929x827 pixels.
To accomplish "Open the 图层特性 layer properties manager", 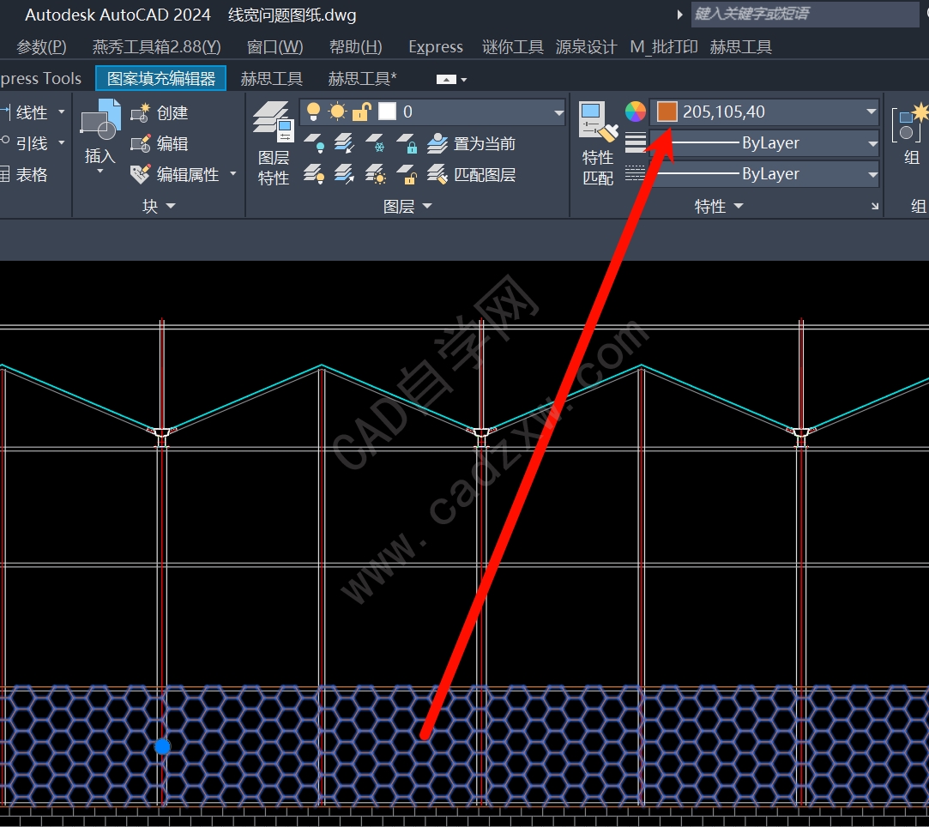I will click(x=273, y=142).
